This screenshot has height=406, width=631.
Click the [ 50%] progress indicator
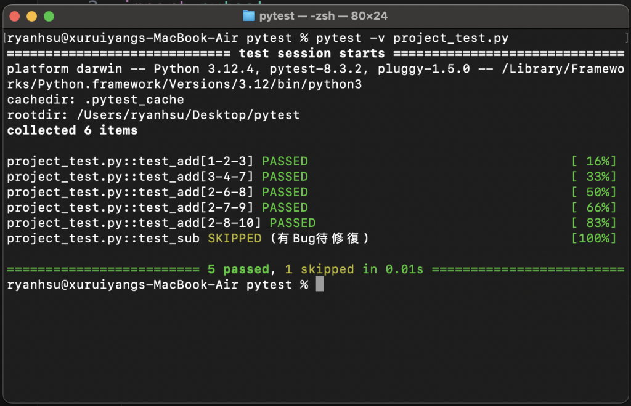594,192
